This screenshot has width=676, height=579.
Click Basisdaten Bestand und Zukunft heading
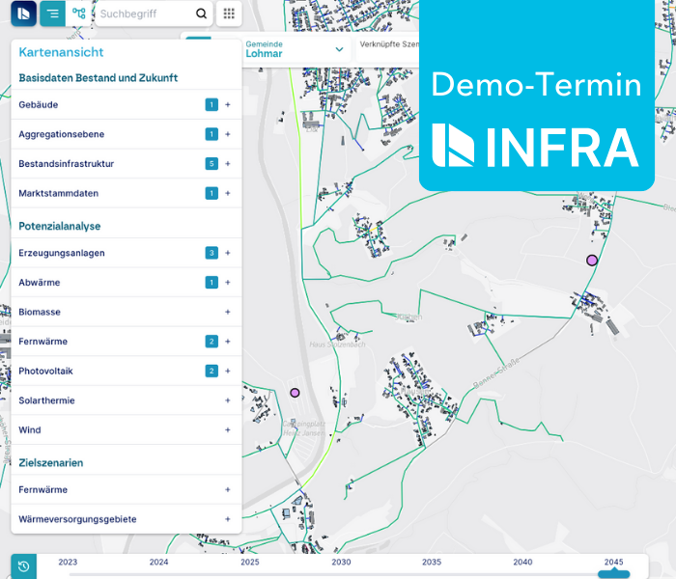(99, 78)
